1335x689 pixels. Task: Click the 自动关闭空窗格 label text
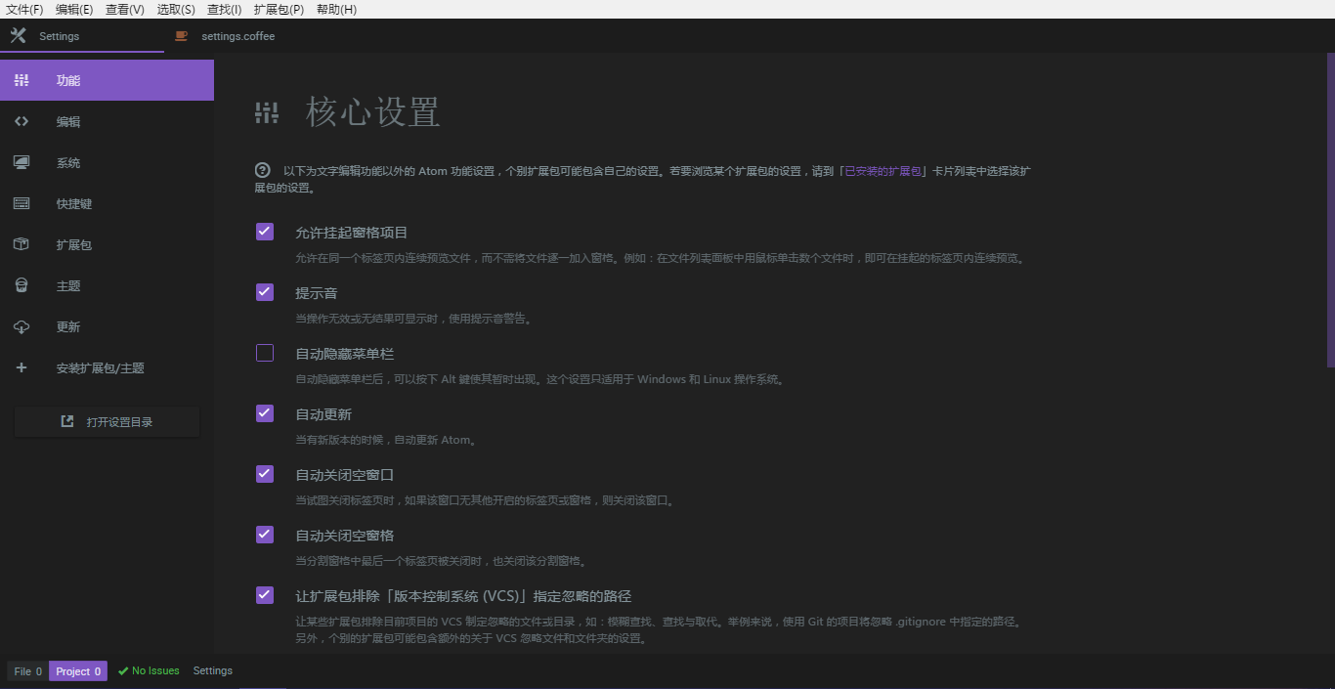tap(345, 536)
